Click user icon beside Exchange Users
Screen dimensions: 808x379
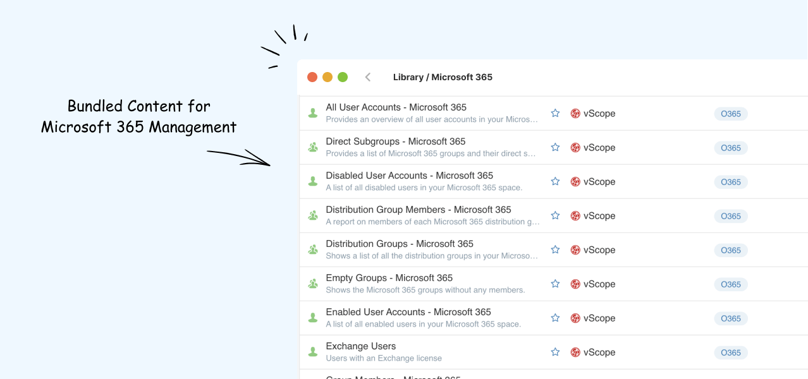pos(312,352)
